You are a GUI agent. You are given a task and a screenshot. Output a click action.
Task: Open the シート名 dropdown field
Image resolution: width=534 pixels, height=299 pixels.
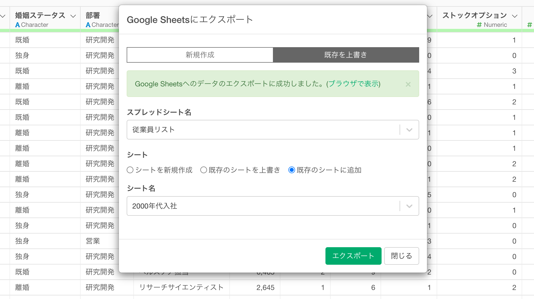click(x=273, y=206)
